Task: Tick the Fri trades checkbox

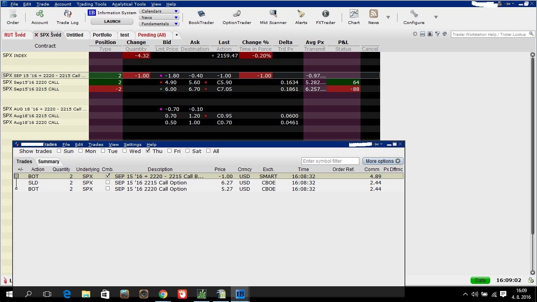Action: [x=169, y=151]
